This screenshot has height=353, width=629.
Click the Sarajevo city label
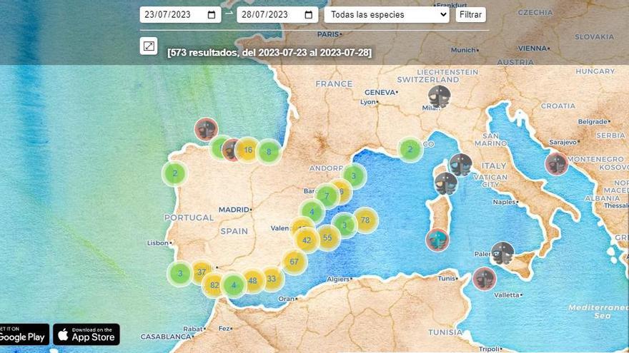(563, 142)
